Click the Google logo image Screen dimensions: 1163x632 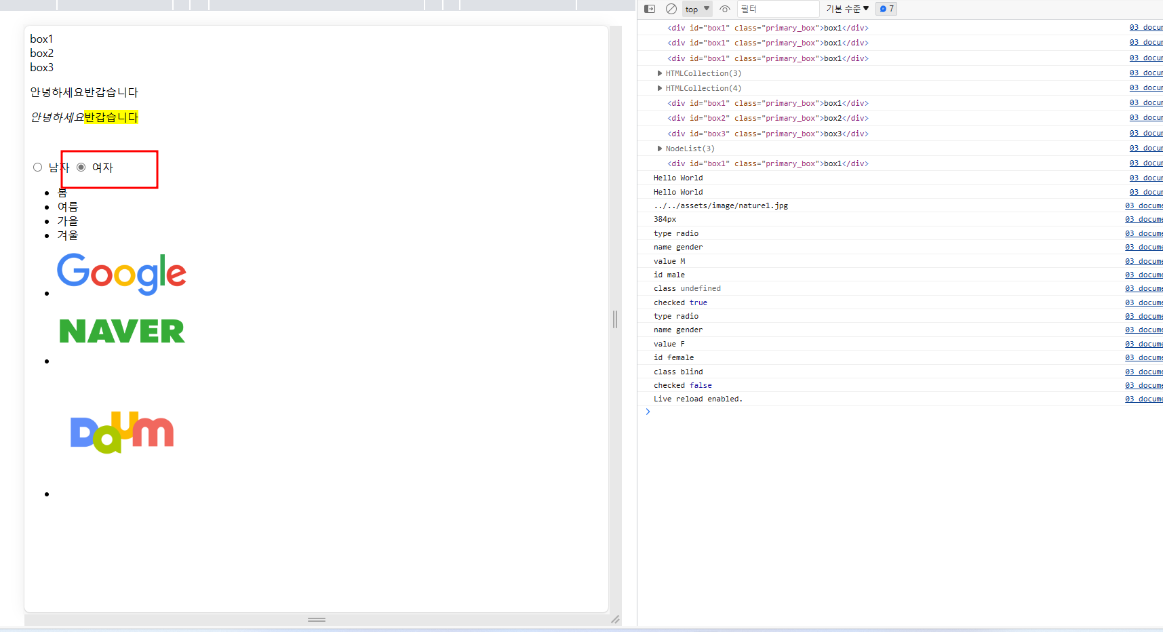tap(121, 274)
